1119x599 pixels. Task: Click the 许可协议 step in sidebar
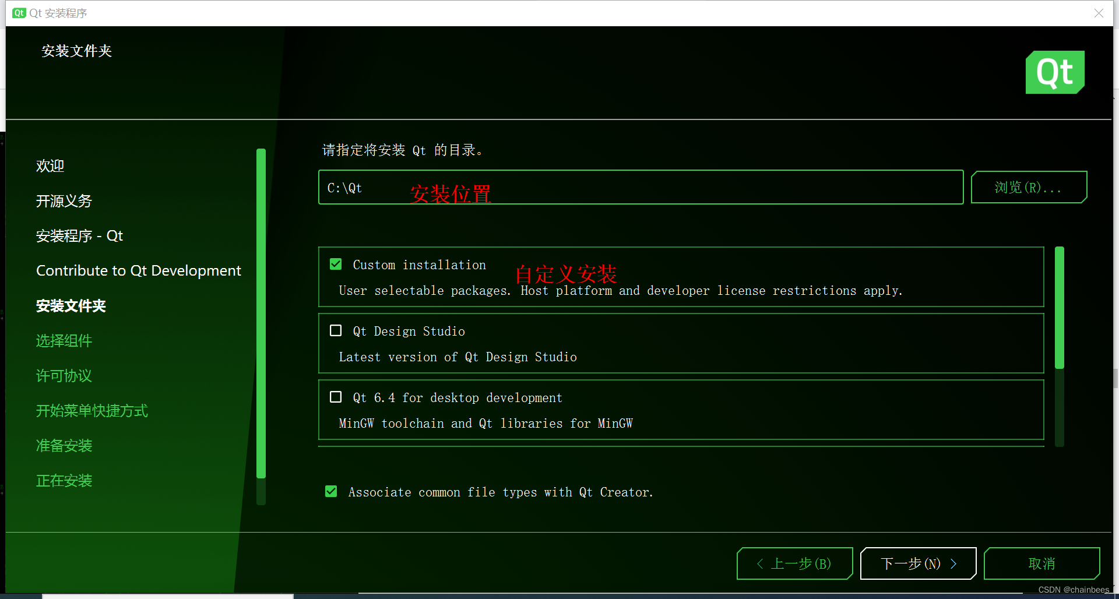click(64, 376)
